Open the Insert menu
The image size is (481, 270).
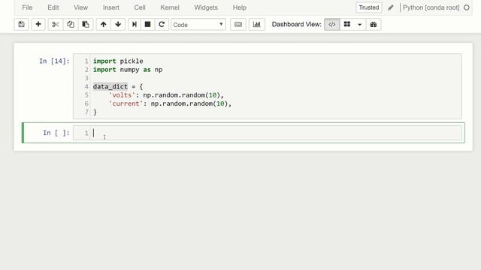(x=111, y=7)
